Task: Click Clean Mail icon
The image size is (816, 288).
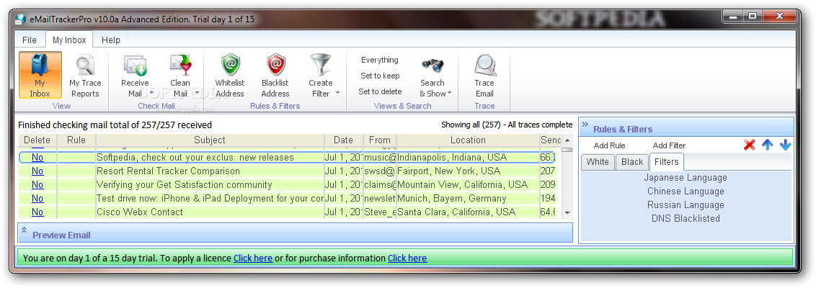Action: pos(180,66)
